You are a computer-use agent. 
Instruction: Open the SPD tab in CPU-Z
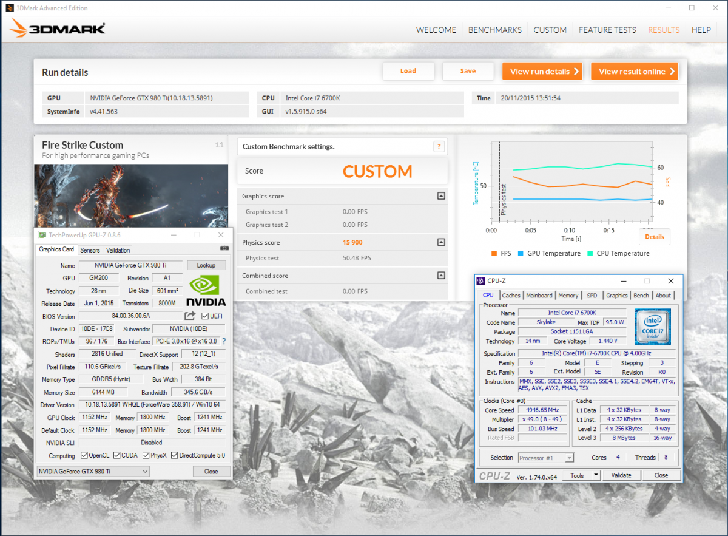pos(592,296)
